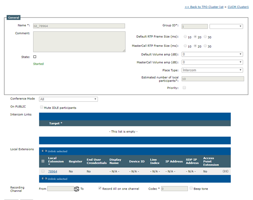The height and width of the screenshot is (200, 253).
Task: Open the Place Type dropdown
Action: coord(212,70)
